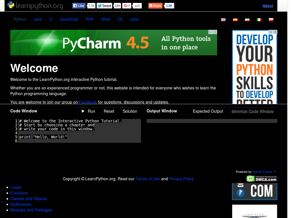Tweet the tutorial using the Tweet button

point(104,5)
